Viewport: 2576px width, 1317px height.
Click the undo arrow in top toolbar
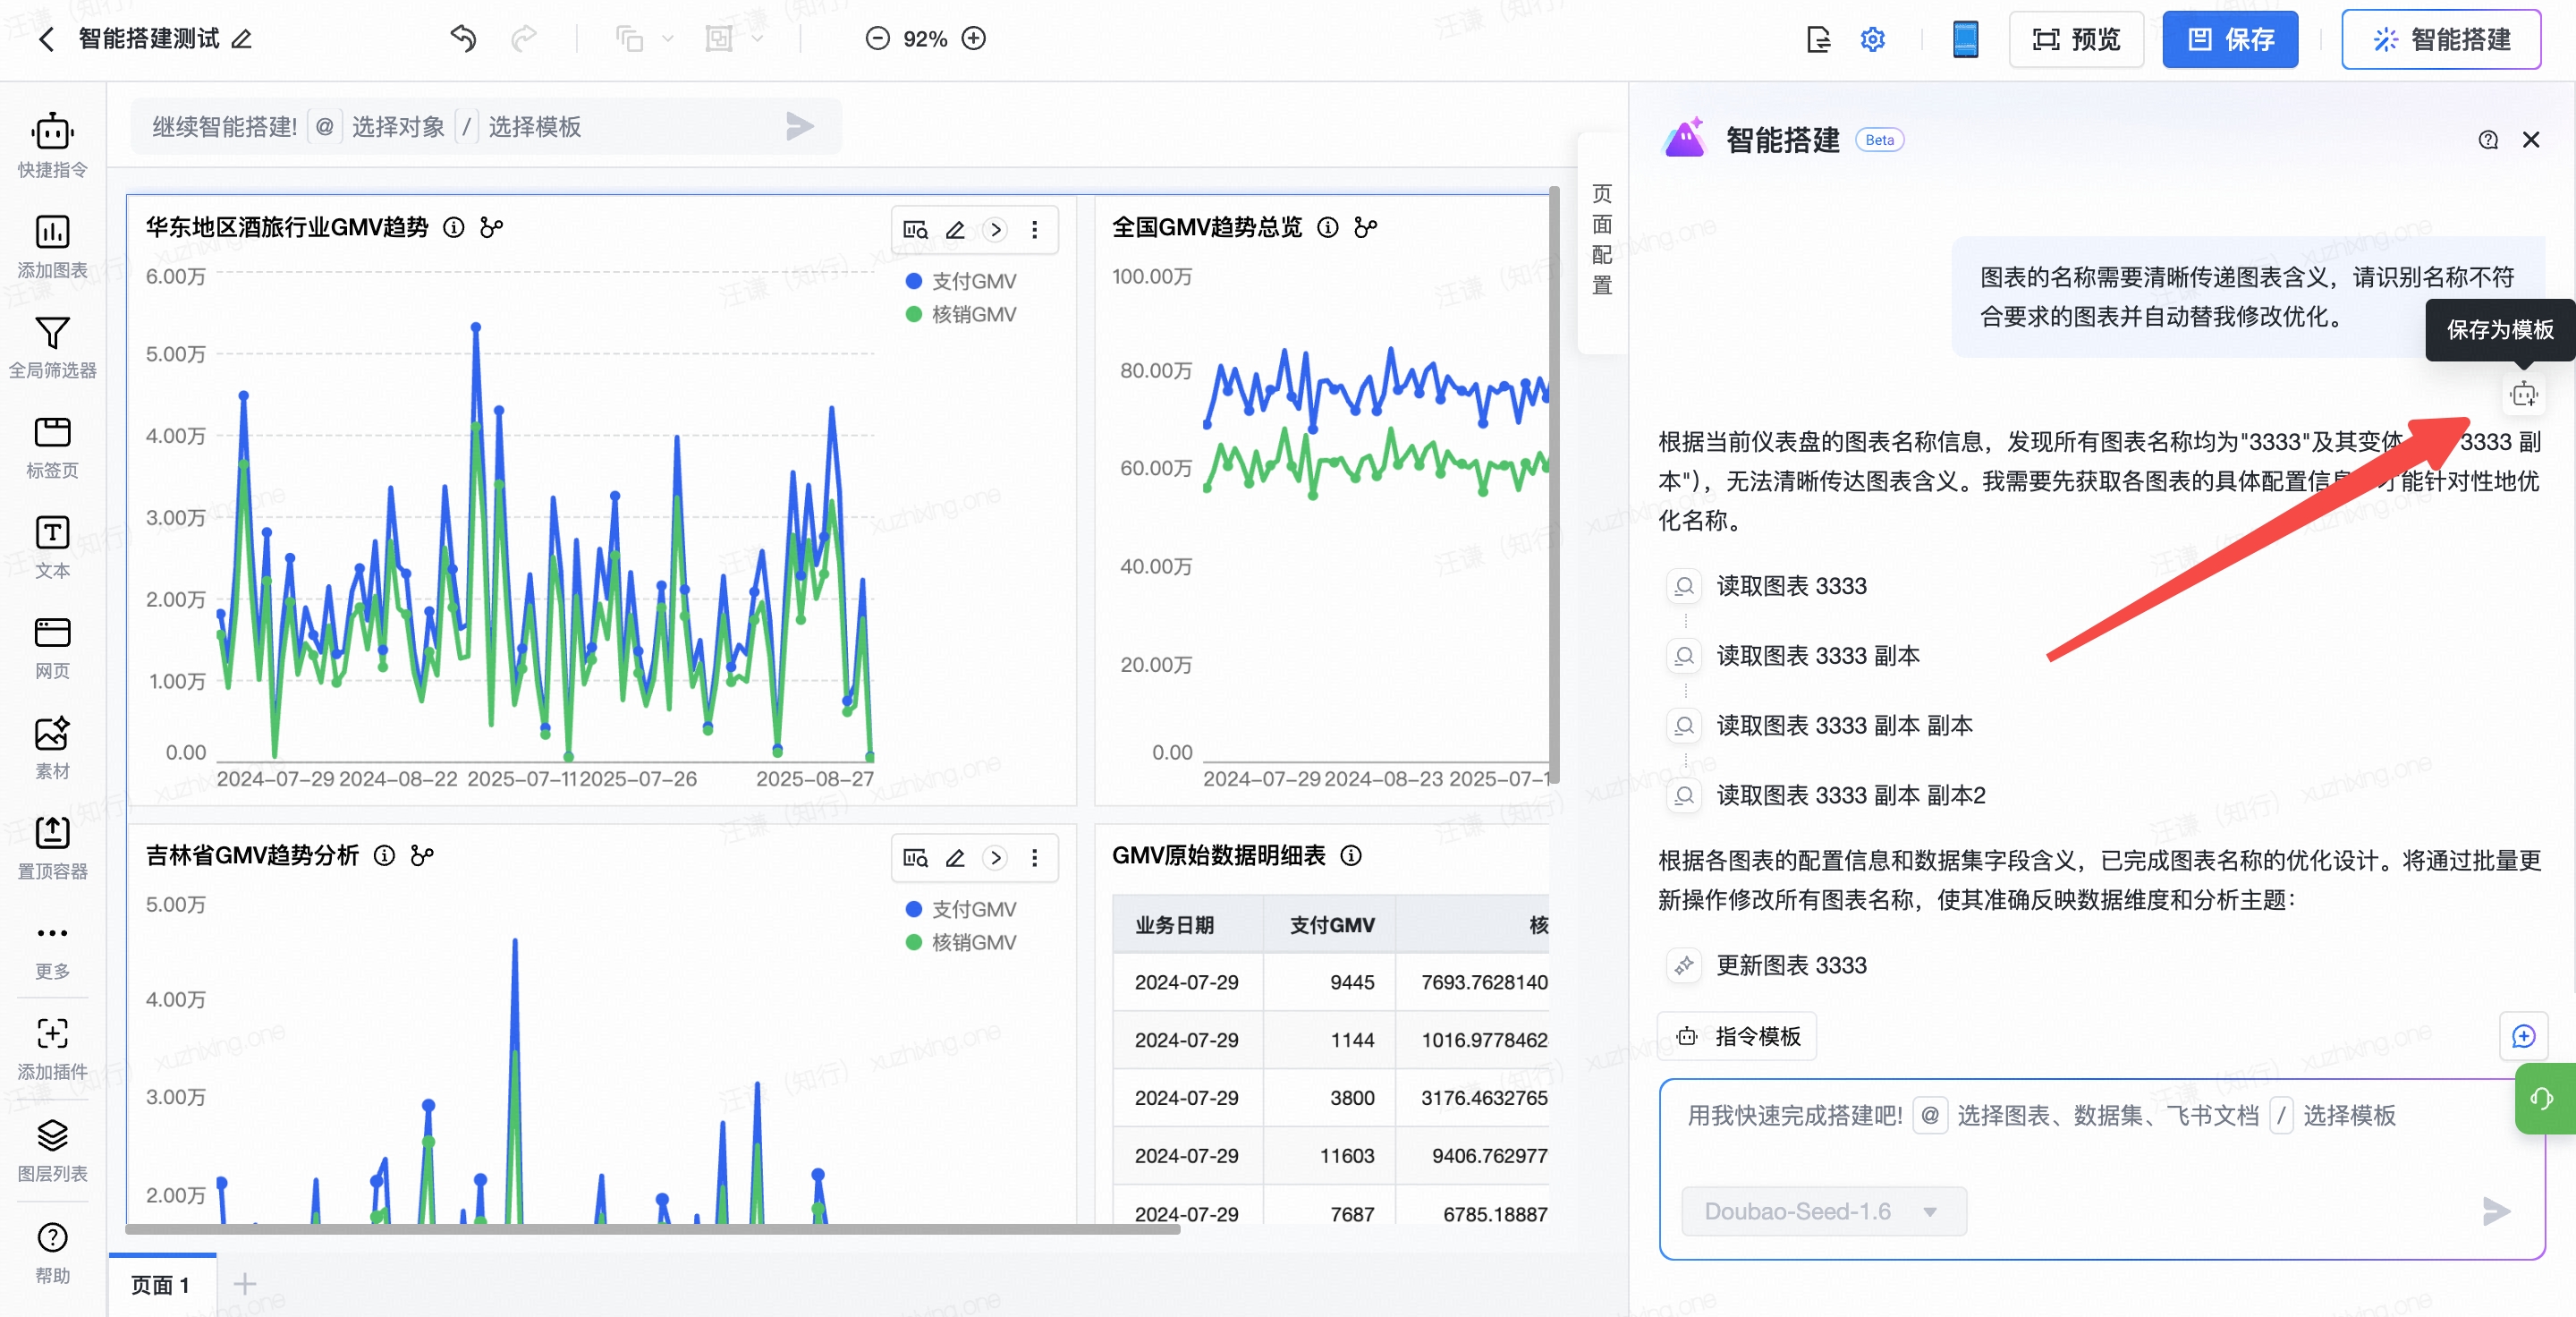point(463,39)
